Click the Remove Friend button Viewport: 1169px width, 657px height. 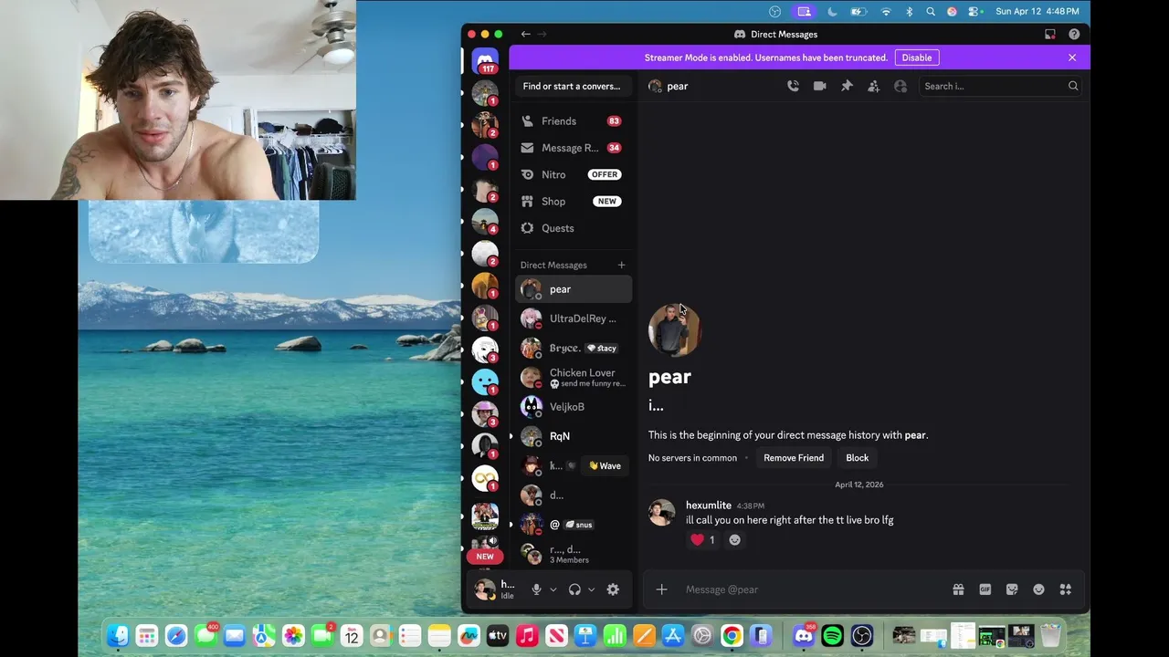click(x=794, y=458)
